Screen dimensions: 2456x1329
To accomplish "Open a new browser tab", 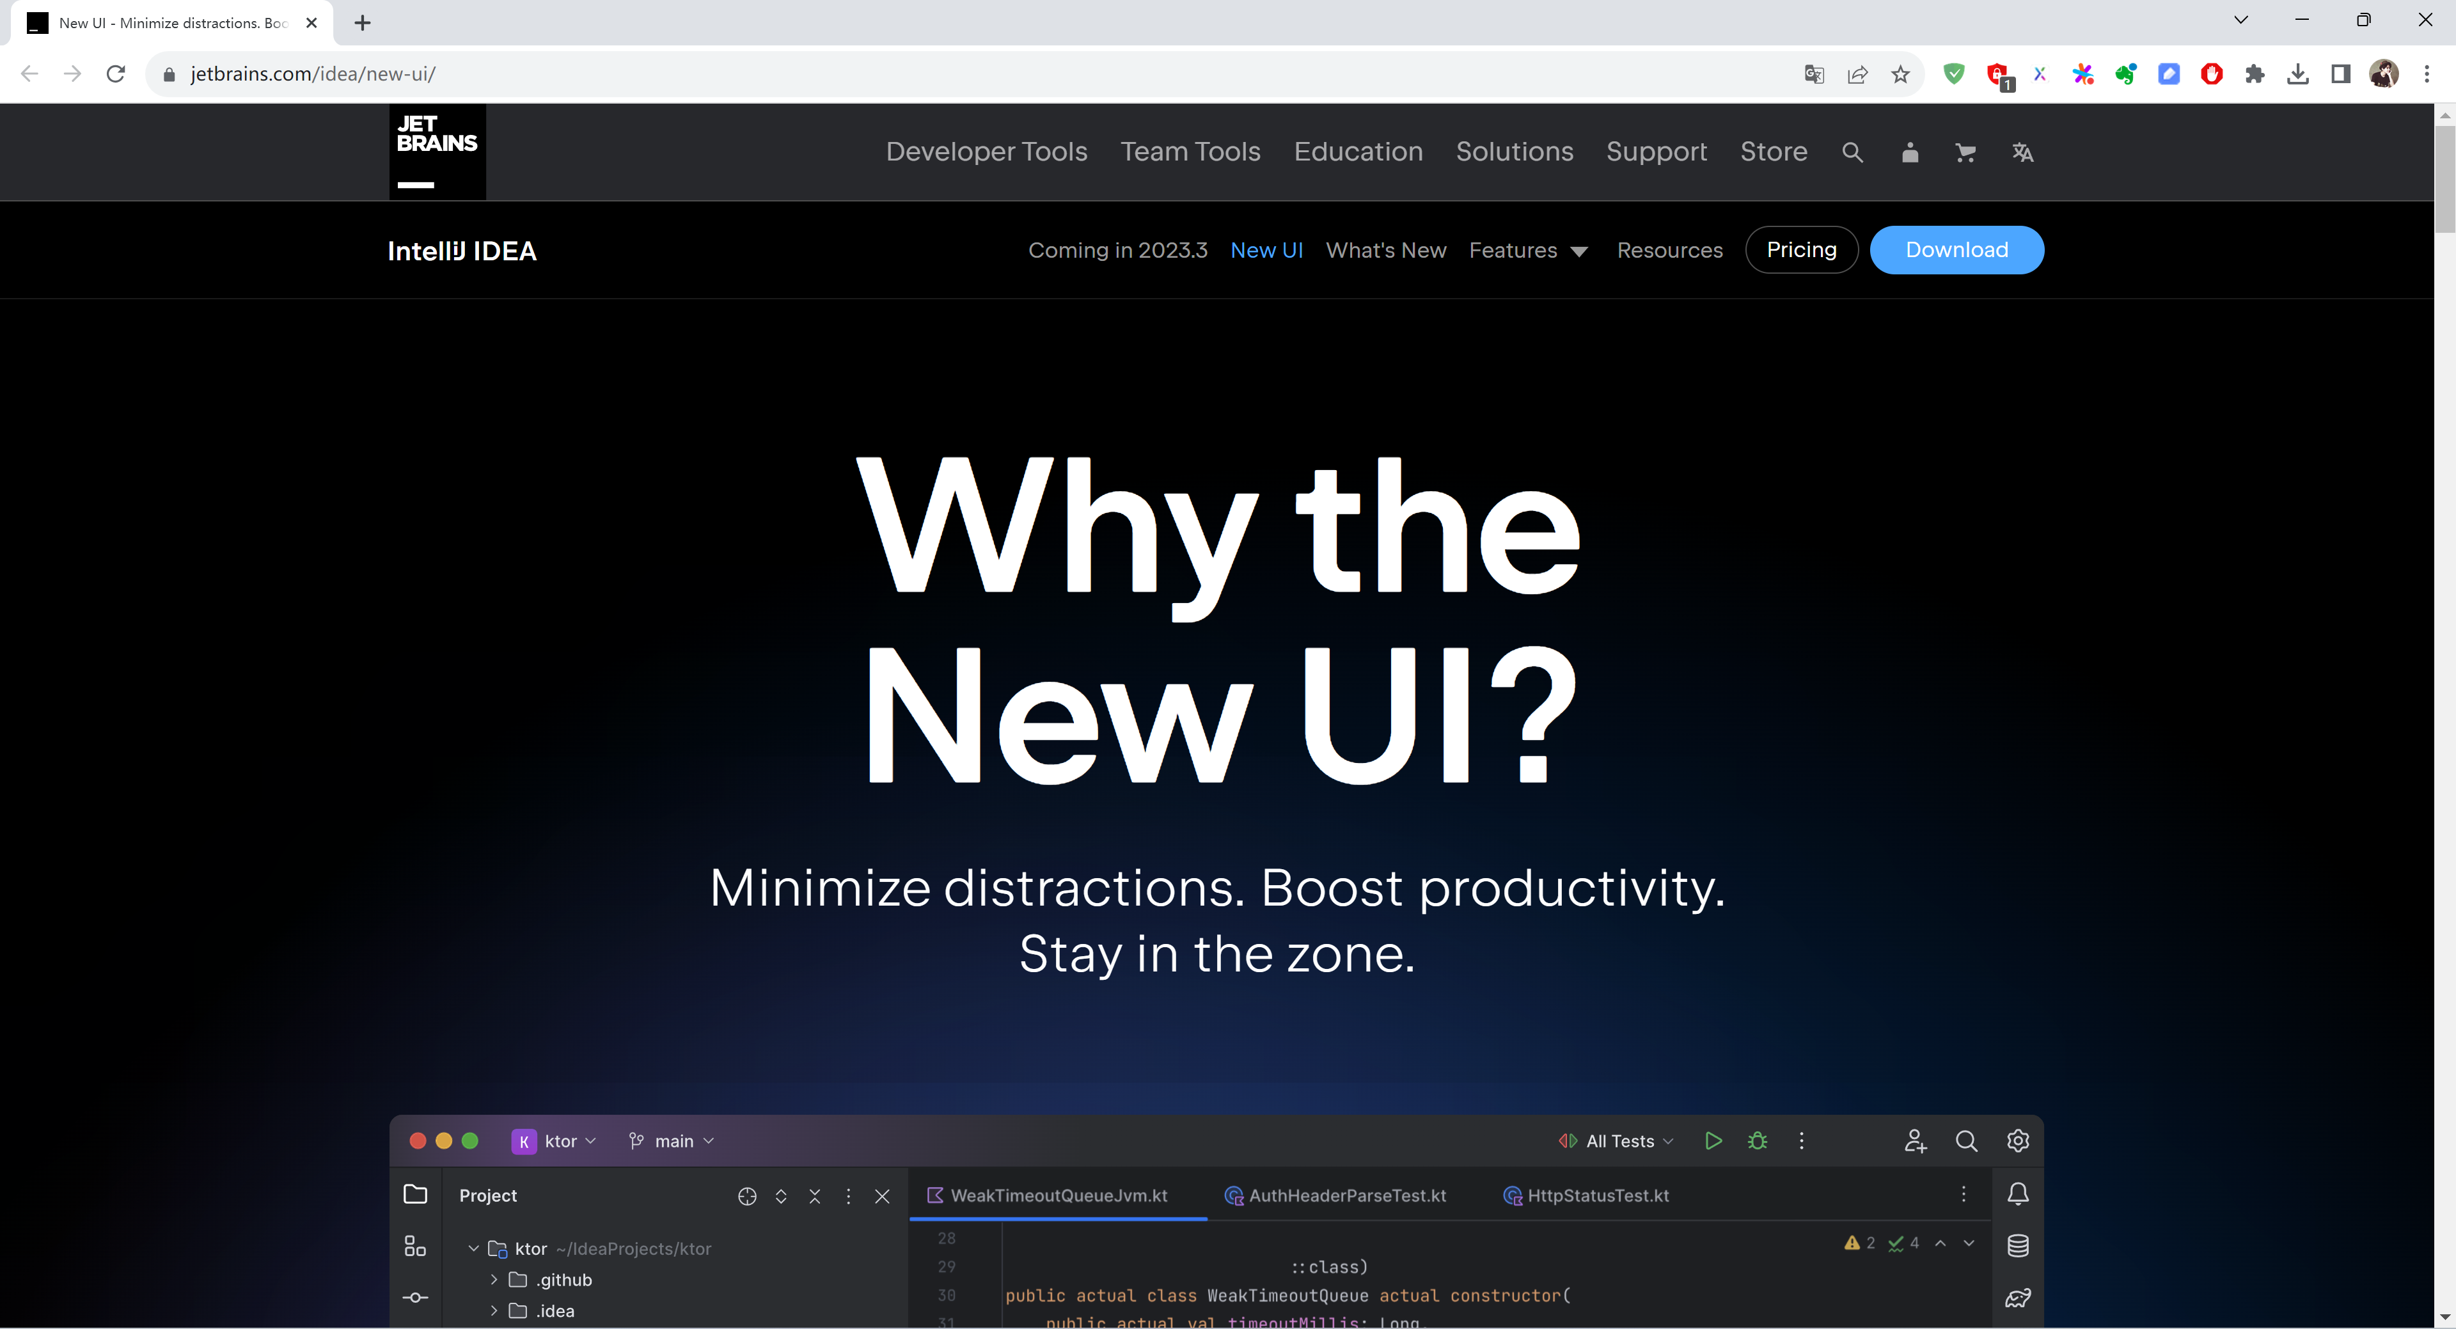I will pyautogui.click(x=362, y=23).
